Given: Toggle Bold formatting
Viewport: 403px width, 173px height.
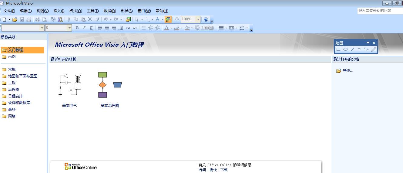Looking at the screenshot, I should pos(77,28).
